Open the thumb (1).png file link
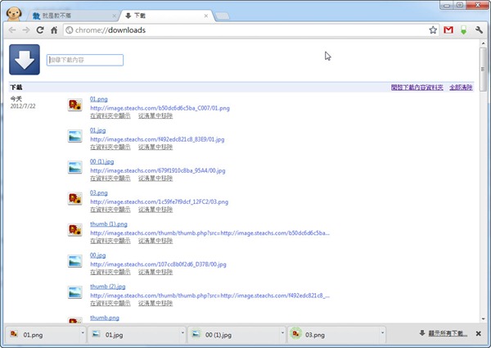The image size is (491, 348). (108, 224)
